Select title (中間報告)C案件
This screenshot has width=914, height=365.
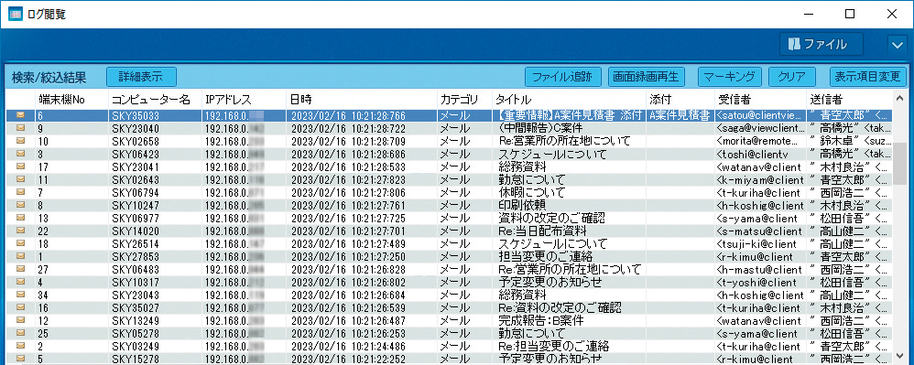(x=541, y=127)
